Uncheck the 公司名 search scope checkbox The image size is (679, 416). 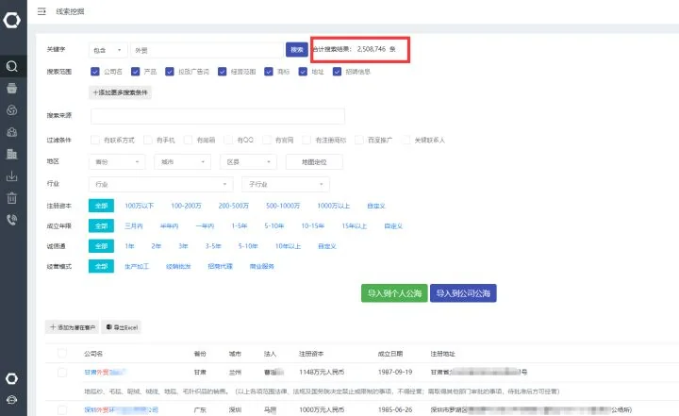pos(95,72)
